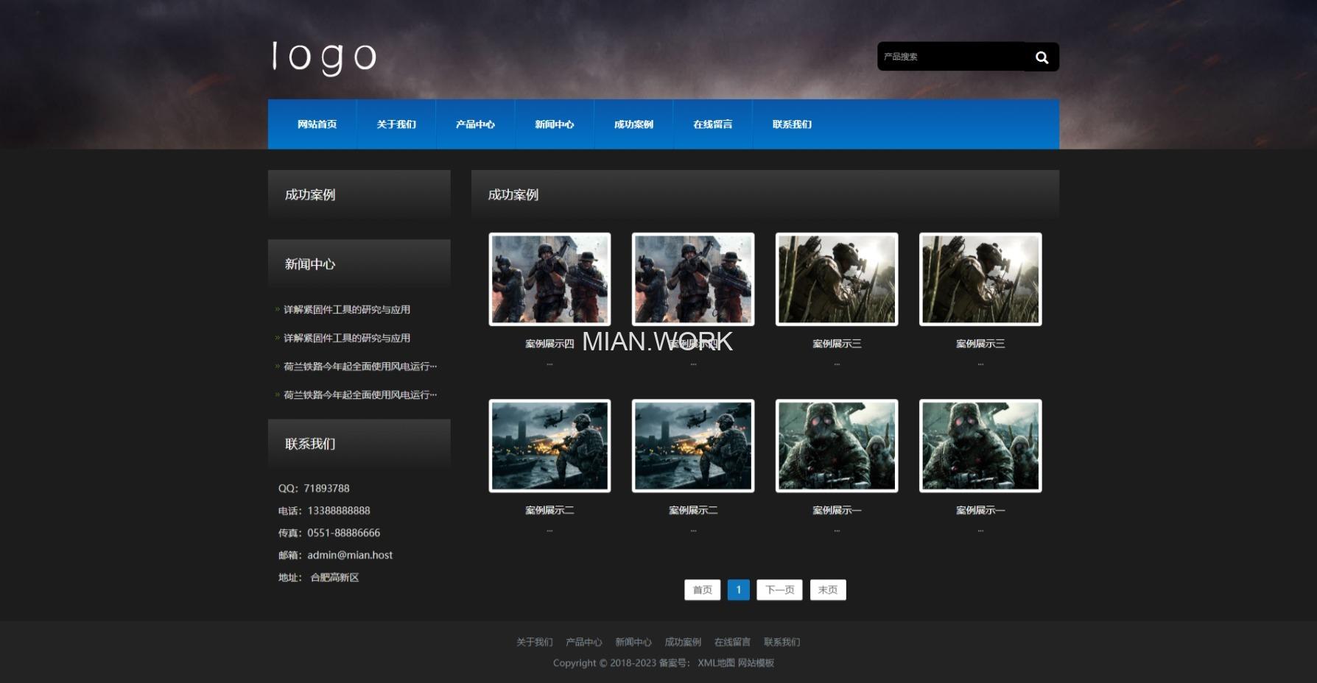This screenshot has height=683, width=1317.
Task: Select page 1 in the pagination
Action: tap(739, 590)
